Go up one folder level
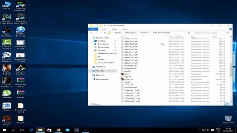 [x=105, y=33]
